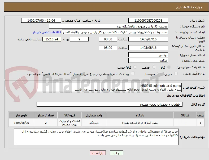The image size is (209, 160).
Task: Select the جزیی purchase type radio
Action: 176,73
